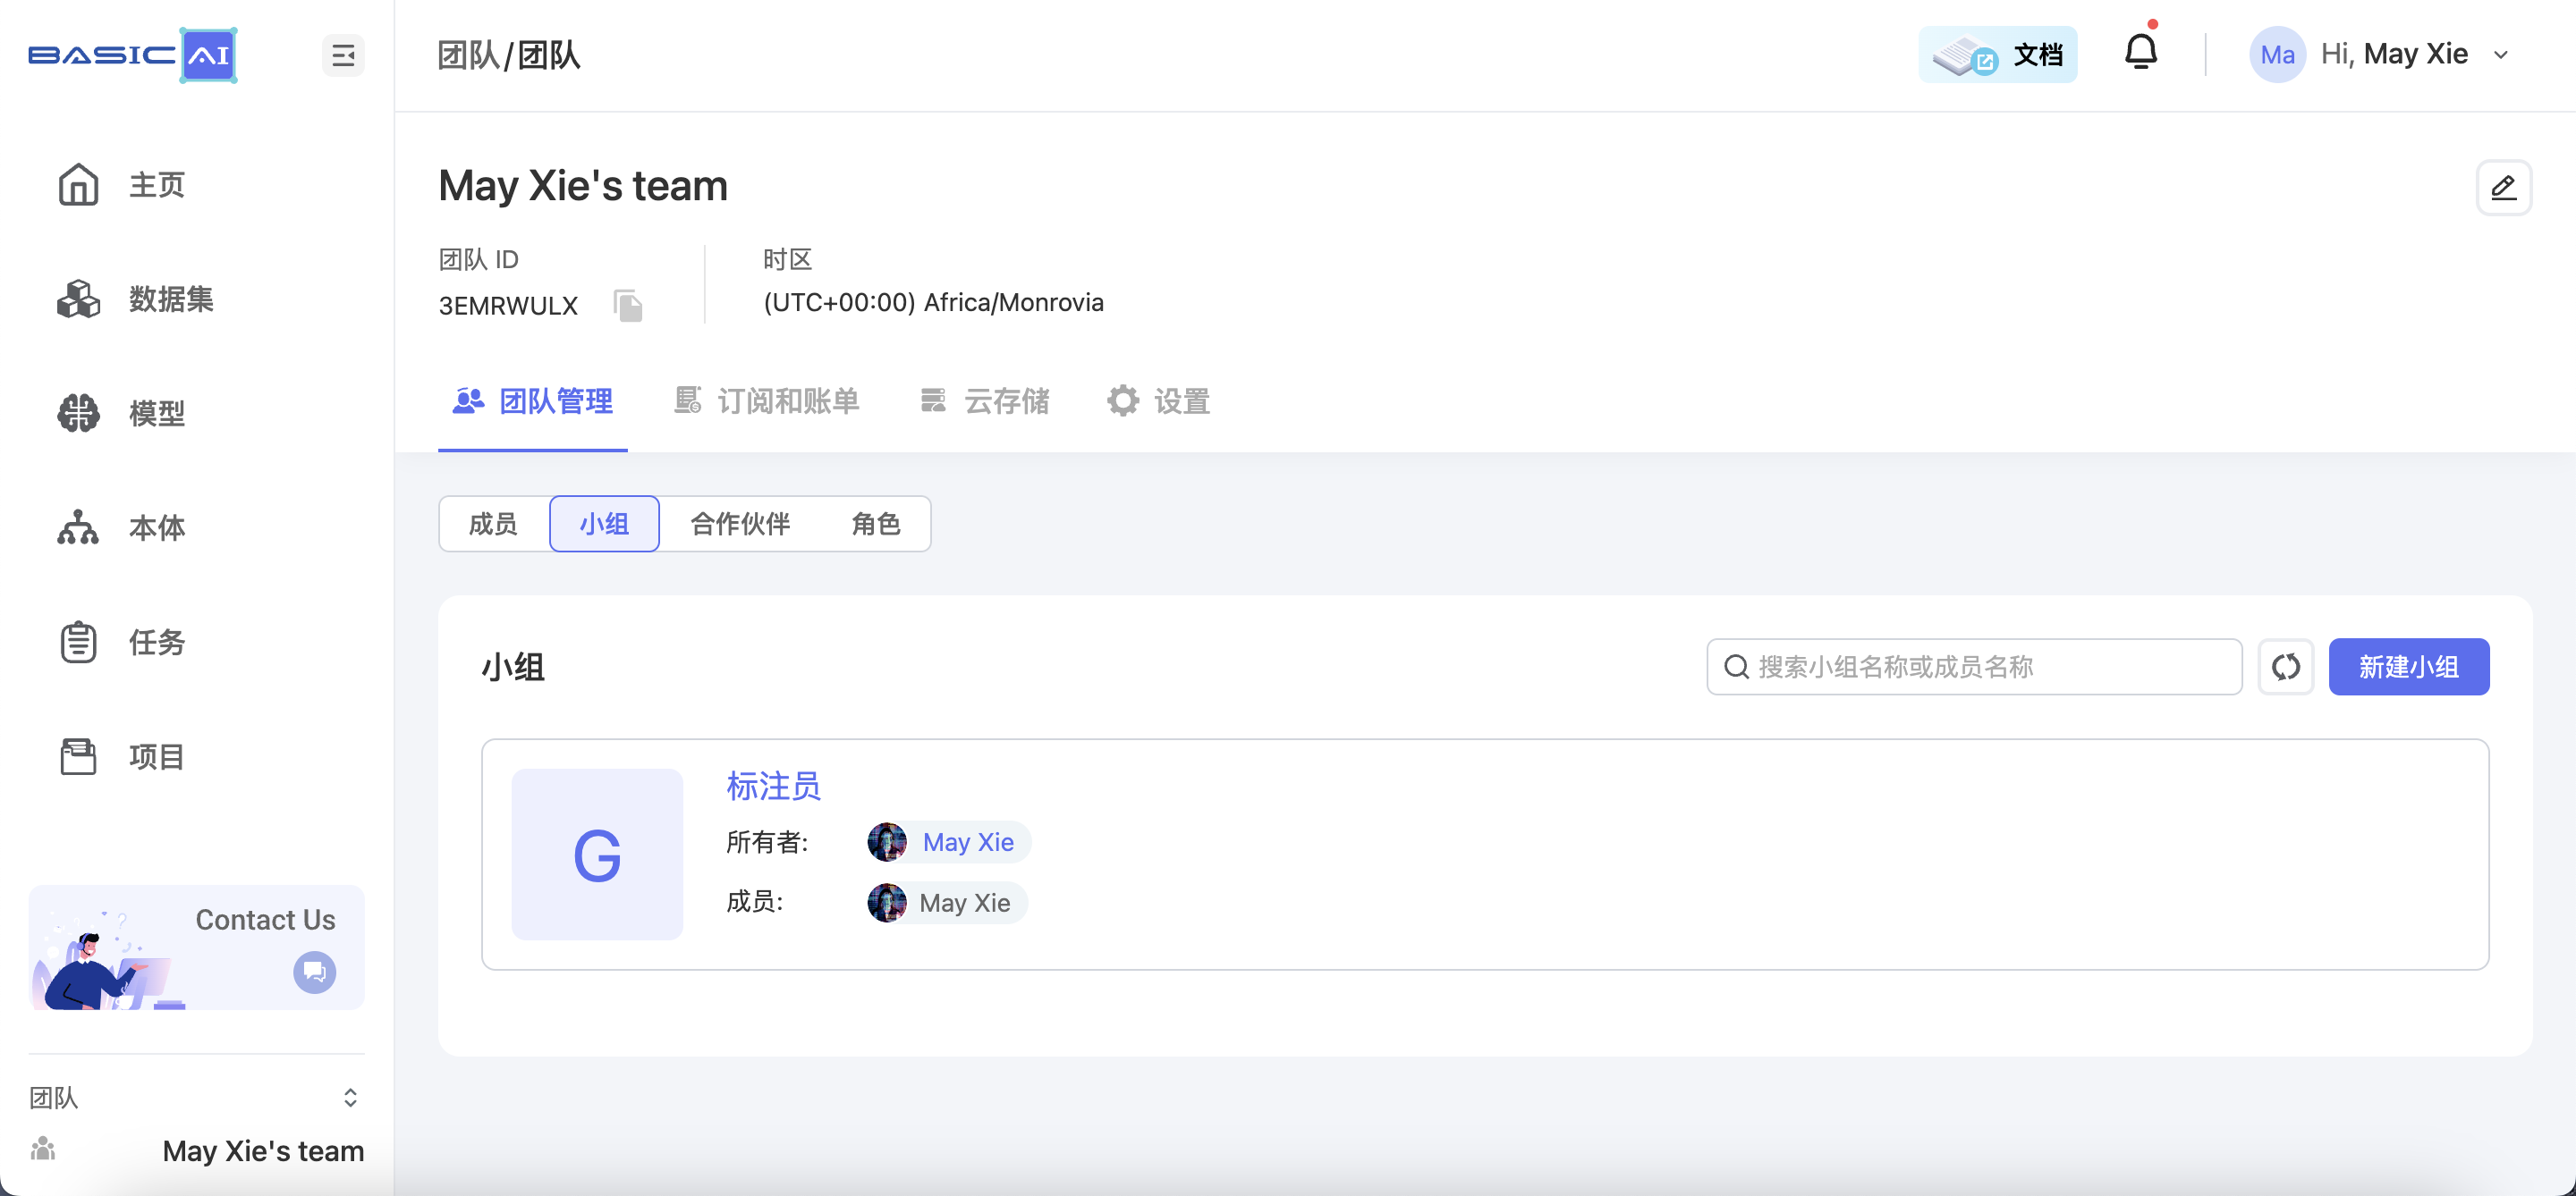Open the Contact Us card
The width and height of the screenshot is (2576, 1196).
point(196,948)
